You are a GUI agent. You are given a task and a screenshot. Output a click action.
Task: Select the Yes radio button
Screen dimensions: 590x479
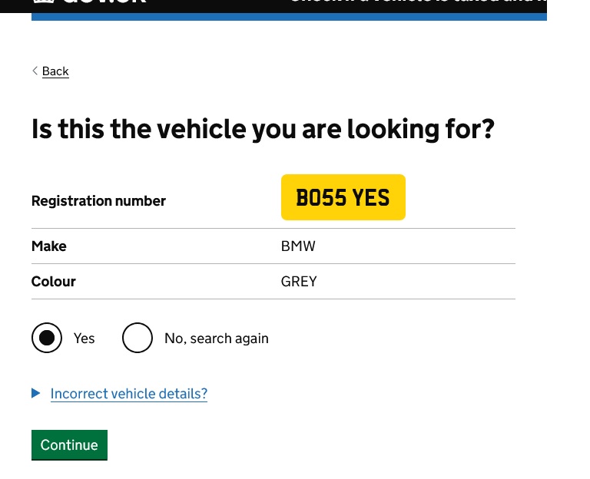tap(47, 338)
